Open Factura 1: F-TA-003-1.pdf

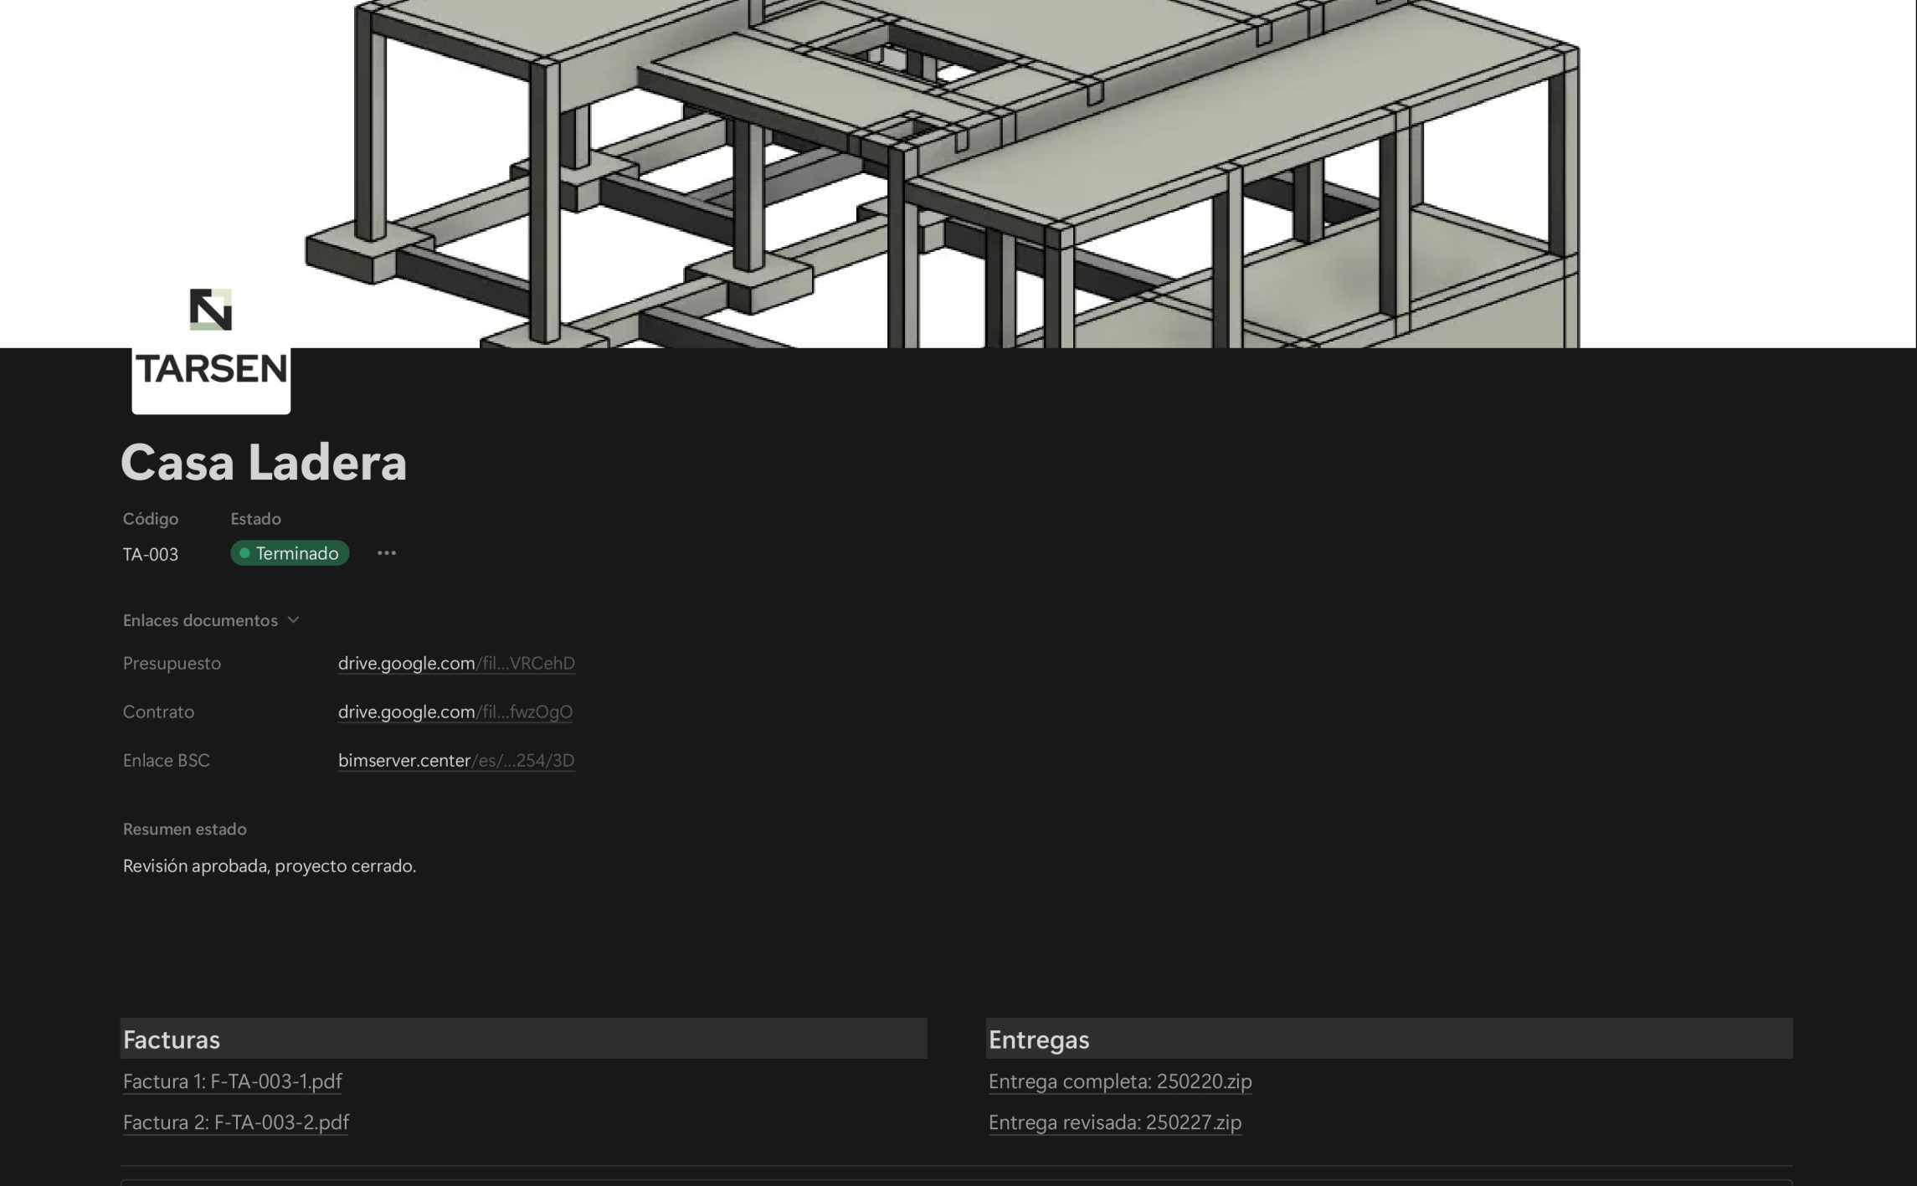(232, 1081)
